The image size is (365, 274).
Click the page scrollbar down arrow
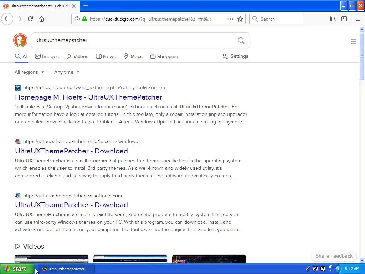(362, 260)
